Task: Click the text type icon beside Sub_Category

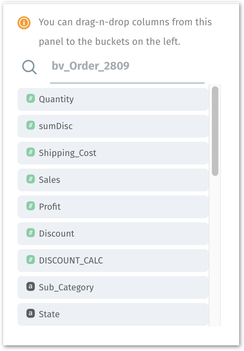Action: (x=30, y=287)
